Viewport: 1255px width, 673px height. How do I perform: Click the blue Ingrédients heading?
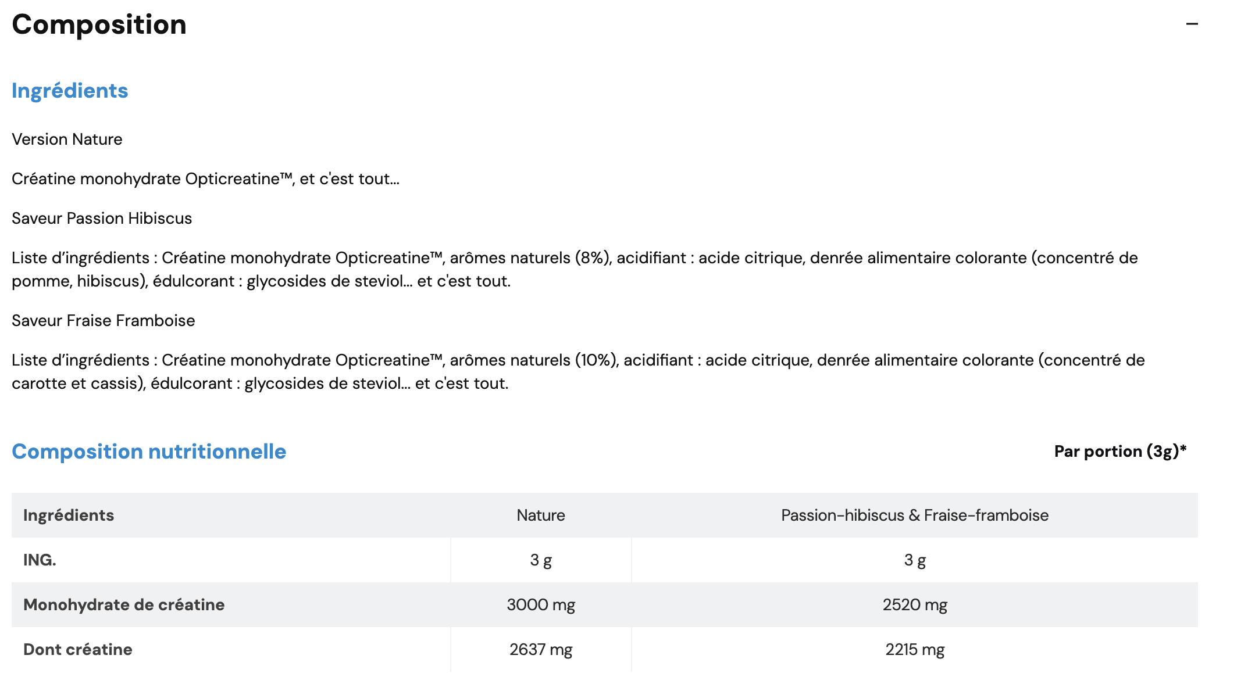70,91
